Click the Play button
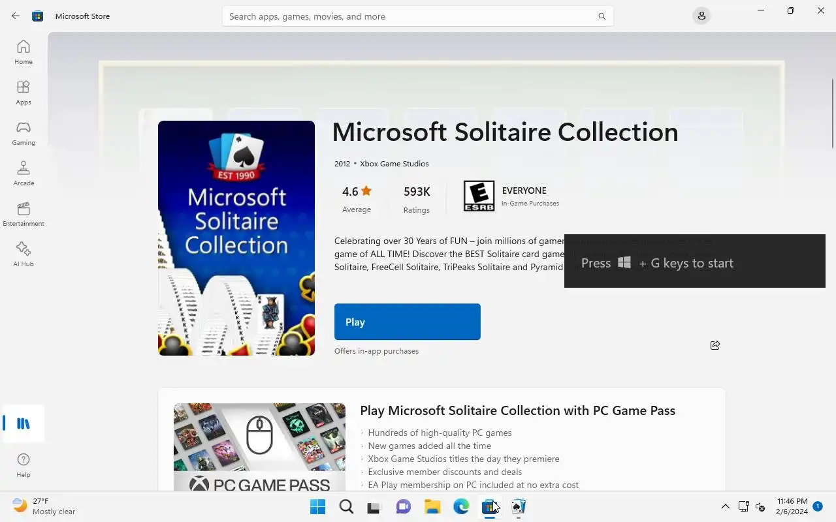Image resolution: width=836 pixels, height=522 pixels. 408,322
